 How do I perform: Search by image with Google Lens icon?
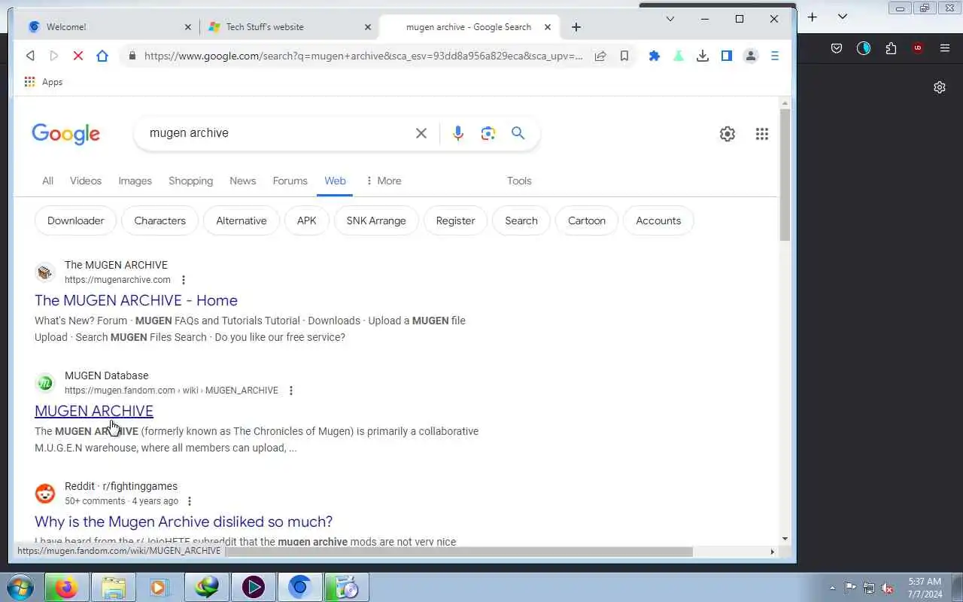tap(488, 133)
